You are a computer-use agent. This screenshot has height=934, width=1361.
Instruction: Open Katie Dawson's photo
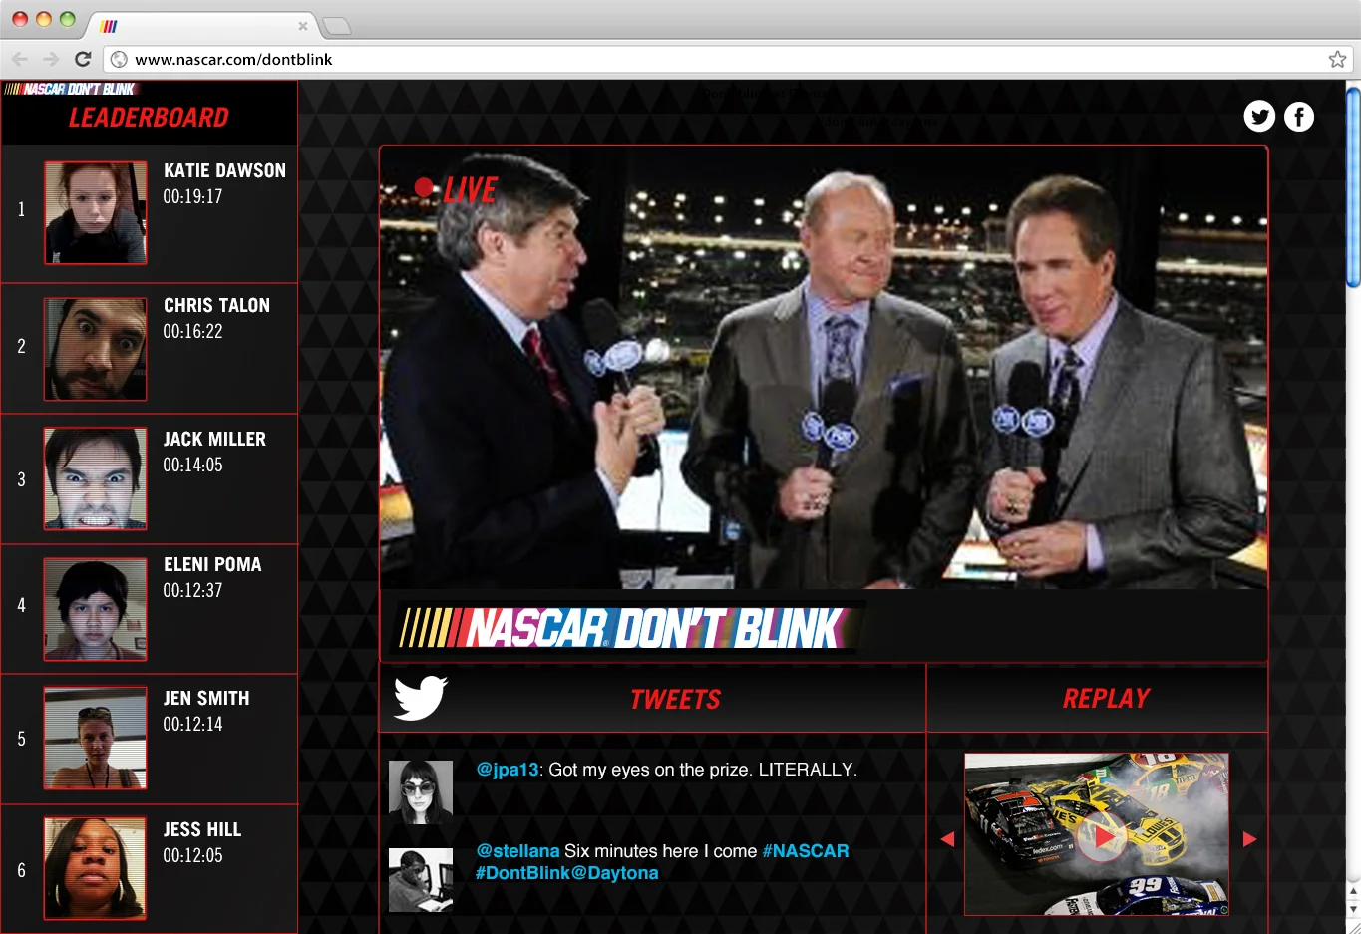[x=96, y=213]
